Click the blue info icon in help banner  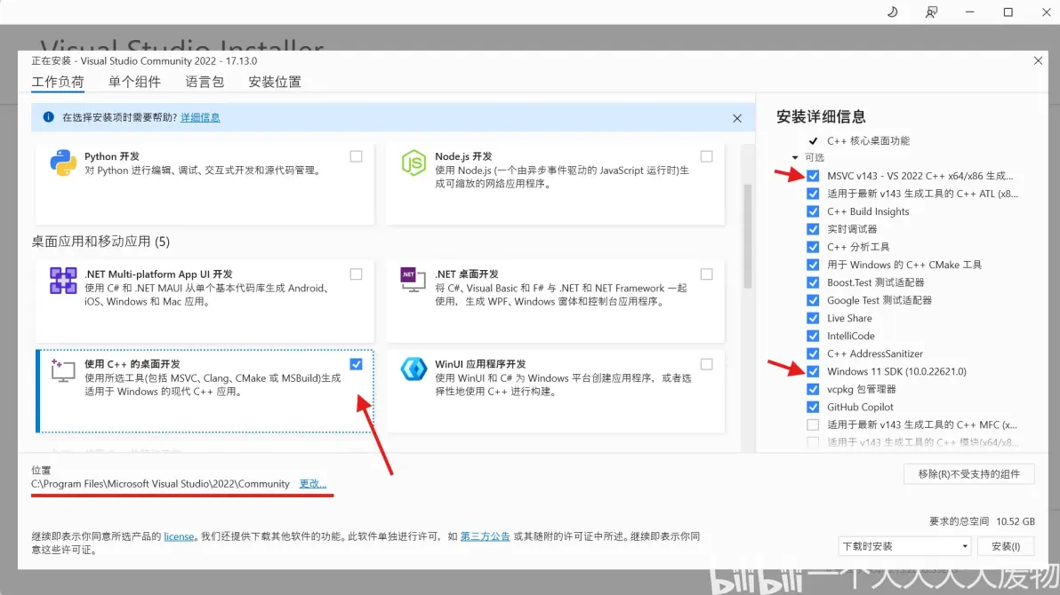point(49,117)
